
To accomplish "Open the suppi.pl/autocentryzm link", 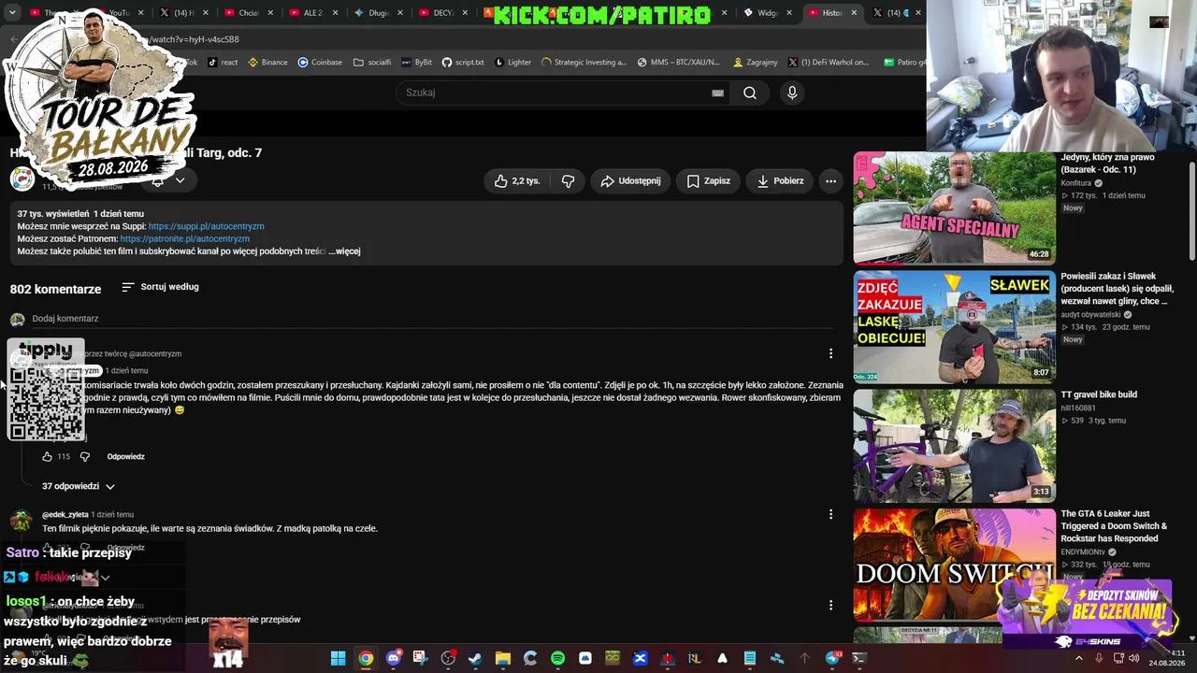I will click(x=206, y=226).
